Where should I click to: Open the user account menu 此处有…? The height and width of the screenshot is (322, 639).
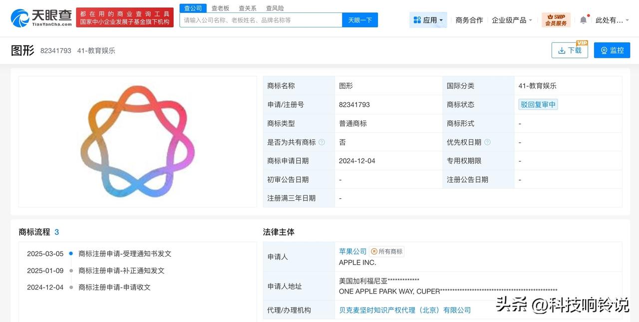tap(613, 20)
